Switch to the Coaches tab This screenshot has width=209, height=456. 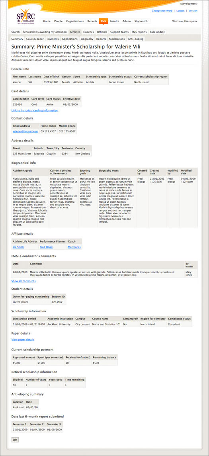[88, 32]
